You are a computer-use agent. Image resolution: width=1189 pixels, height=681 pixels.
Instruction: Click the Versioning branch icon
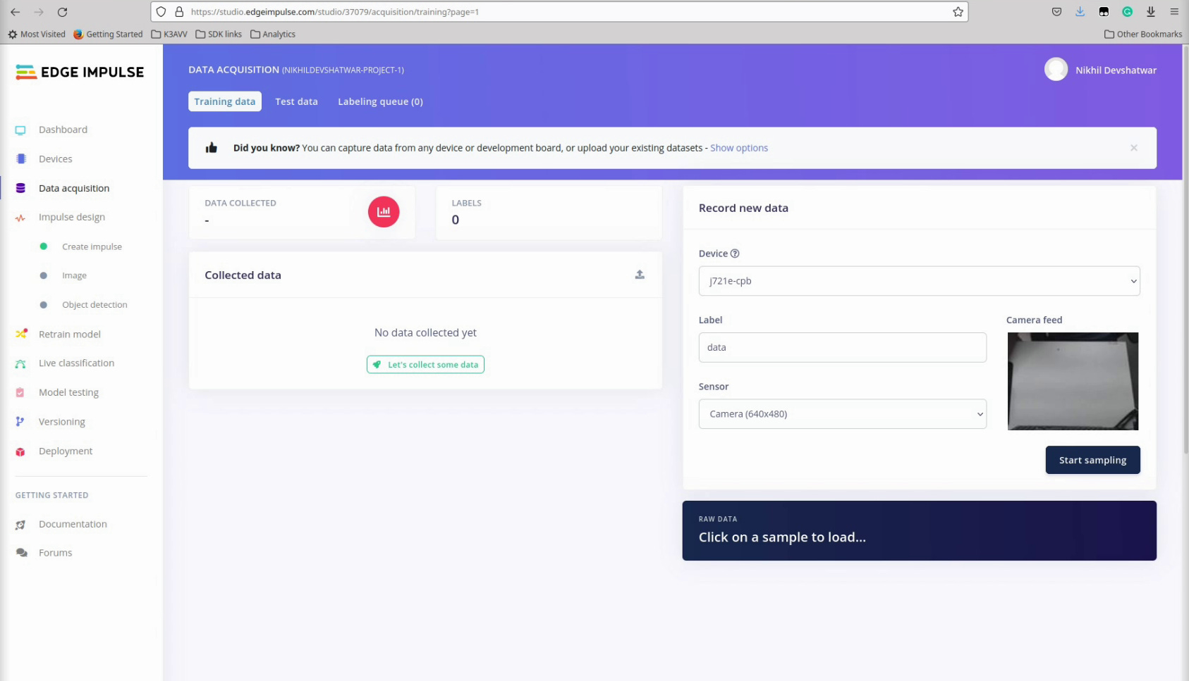20,422
